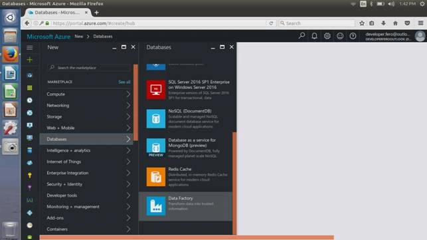Open a new Firefox tab

coord(96,13)
